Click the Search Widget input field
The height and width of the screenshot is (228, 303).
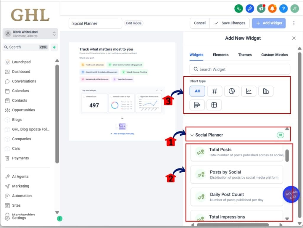coord(240,69)
